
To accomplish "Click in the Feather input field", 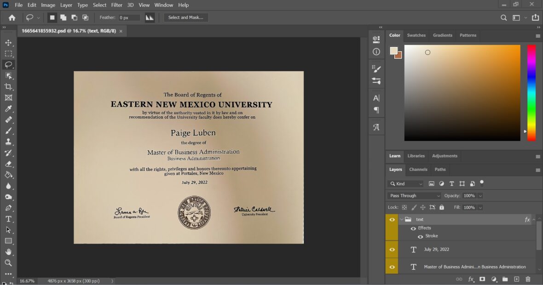I will coord(129,17).
